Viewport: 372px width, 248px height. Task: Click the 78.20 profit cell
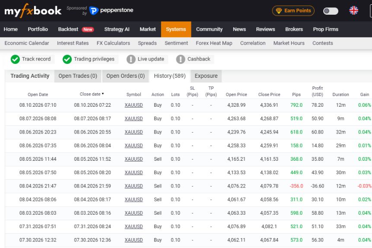click(x=318, y=105)
